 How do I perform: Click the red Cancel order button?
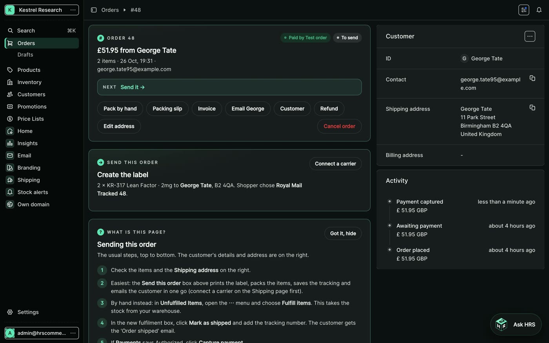(x=339, y=126)
